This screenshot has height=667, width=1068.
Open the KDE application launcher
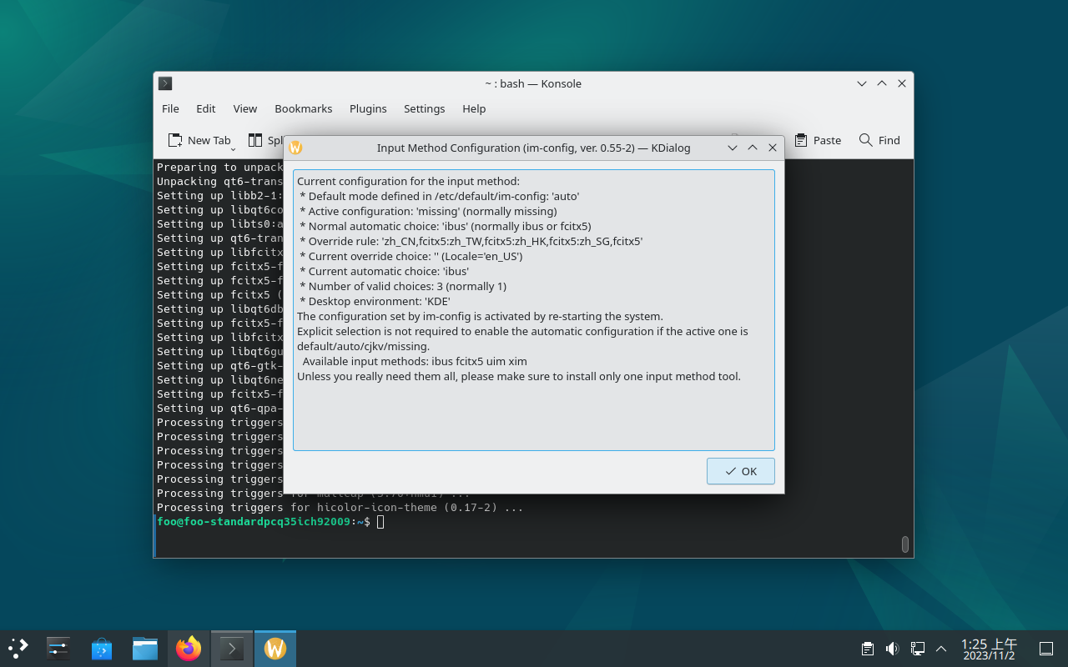pyautogui.click(x=18, y=648)
